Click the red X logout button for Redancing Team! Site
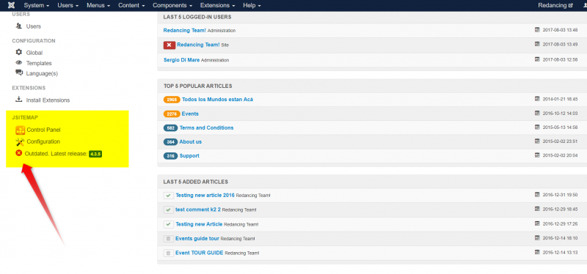587x274 pixels. point(169,45)
